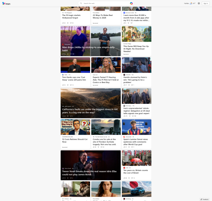The image size is (212, 201).
Task: Open 'Man drops 240lbs' headline
Action: pyautogui.click(x=88, y=49)
